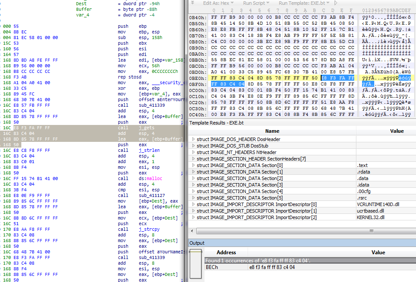Screen dimensions: 416x282
Task: Expand the IMAGE_NT_HEADERS NtHeader struct
Action: click(x=193, y=152)
